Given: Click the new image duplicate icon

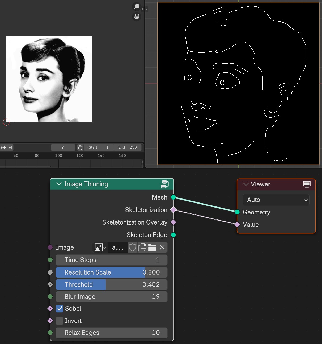Looking at the screenshot, I should point(142,247).
